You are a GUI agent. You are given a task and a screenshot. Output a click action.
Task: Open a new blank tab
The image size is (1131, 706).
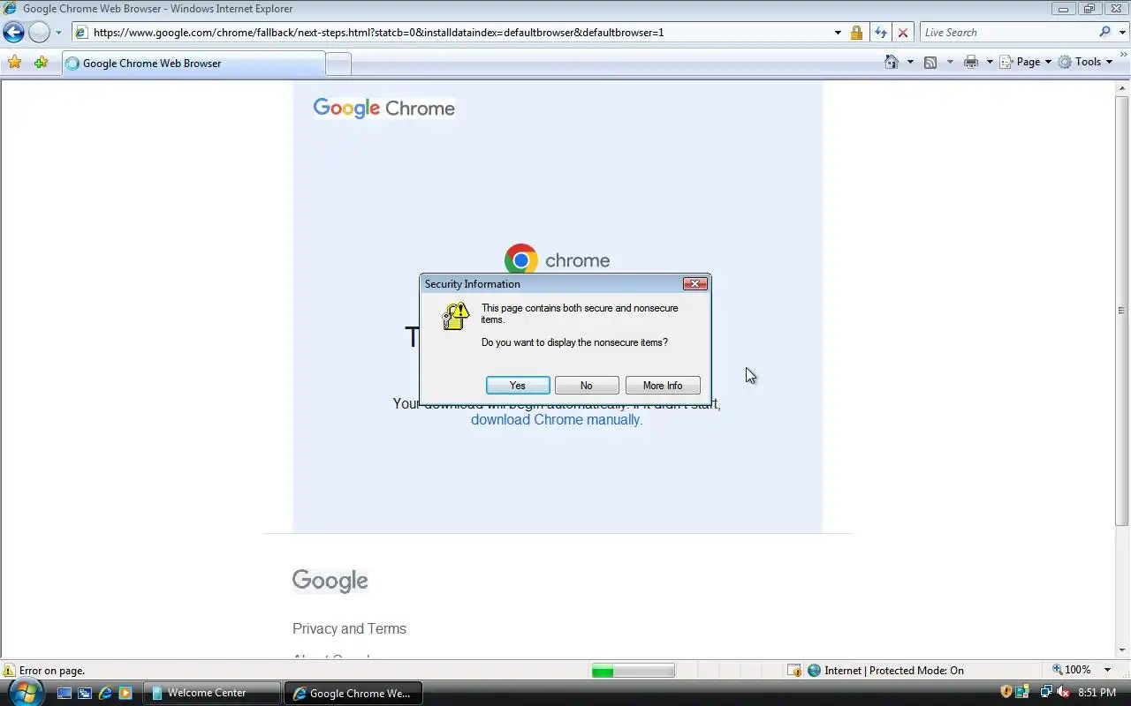tap(338, 64)
